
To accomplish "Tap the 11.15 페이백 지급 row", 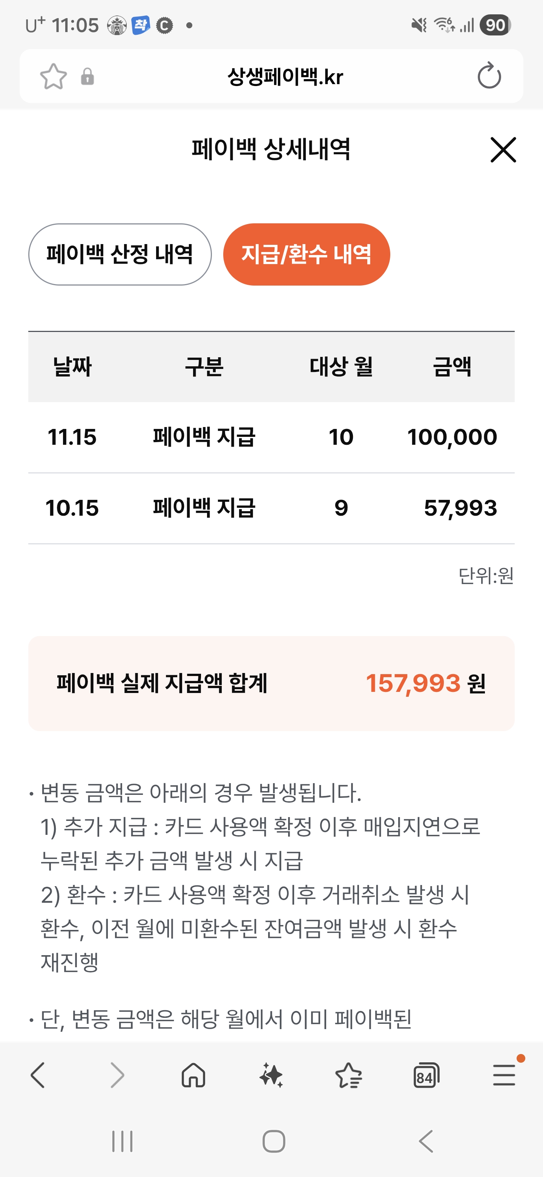I will (x=271, y=437).
